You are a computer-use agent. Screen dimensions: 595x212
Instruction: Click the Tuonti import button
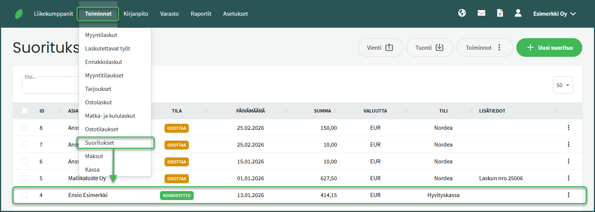[x=429, y=47]
